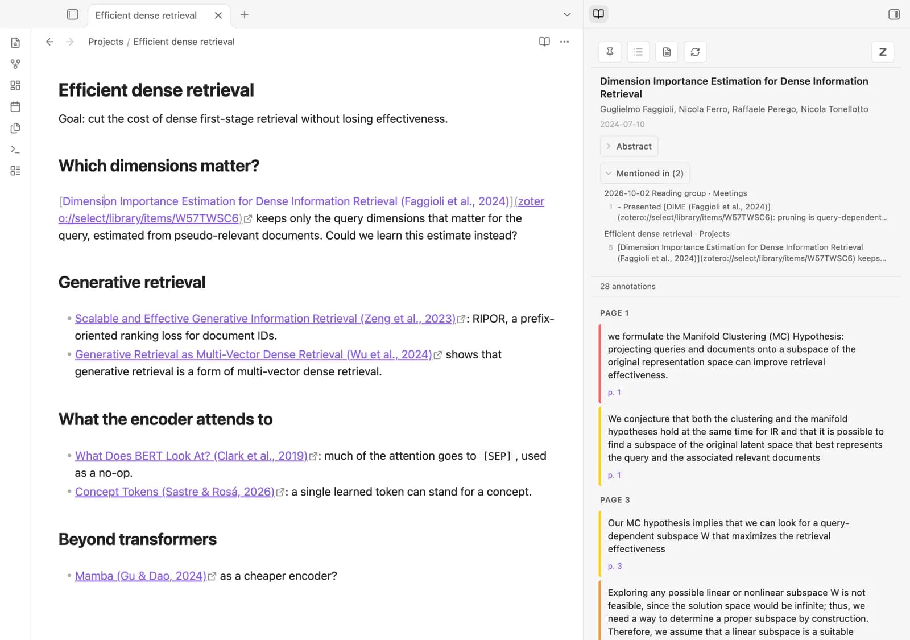910x640 pixels.
Task: Open the Generative Retrieval as Multi-Vector Dense Retrieval link
Action: click(253, 354)
